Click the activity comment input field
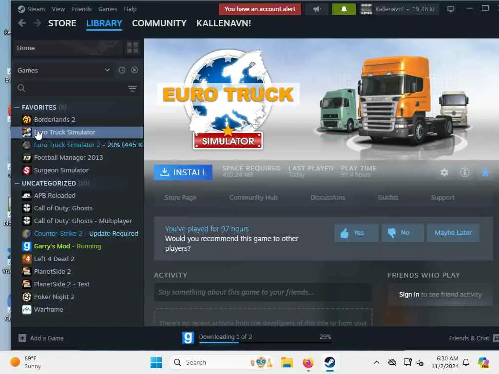This screenshot has height=374, width=499. (x=263, y=292)
